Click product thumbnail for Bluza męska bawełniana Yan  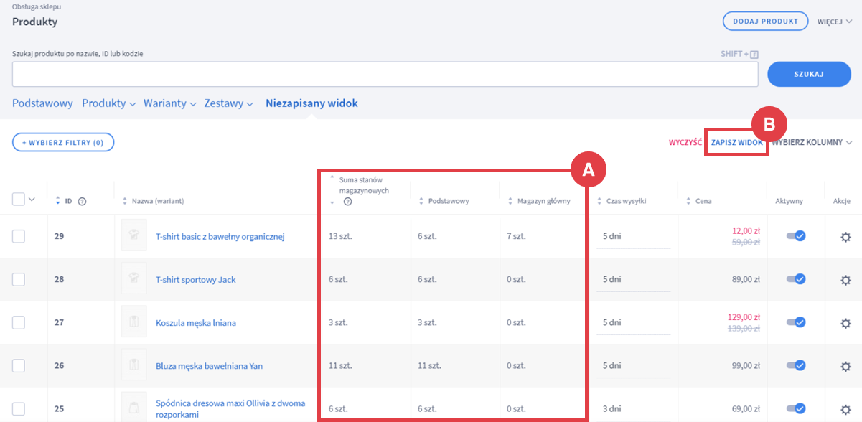click(134, 365)
